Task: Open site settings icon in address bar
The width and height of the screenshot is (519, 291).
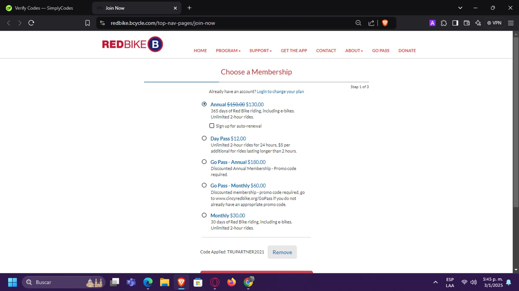Action: (102, 23)
